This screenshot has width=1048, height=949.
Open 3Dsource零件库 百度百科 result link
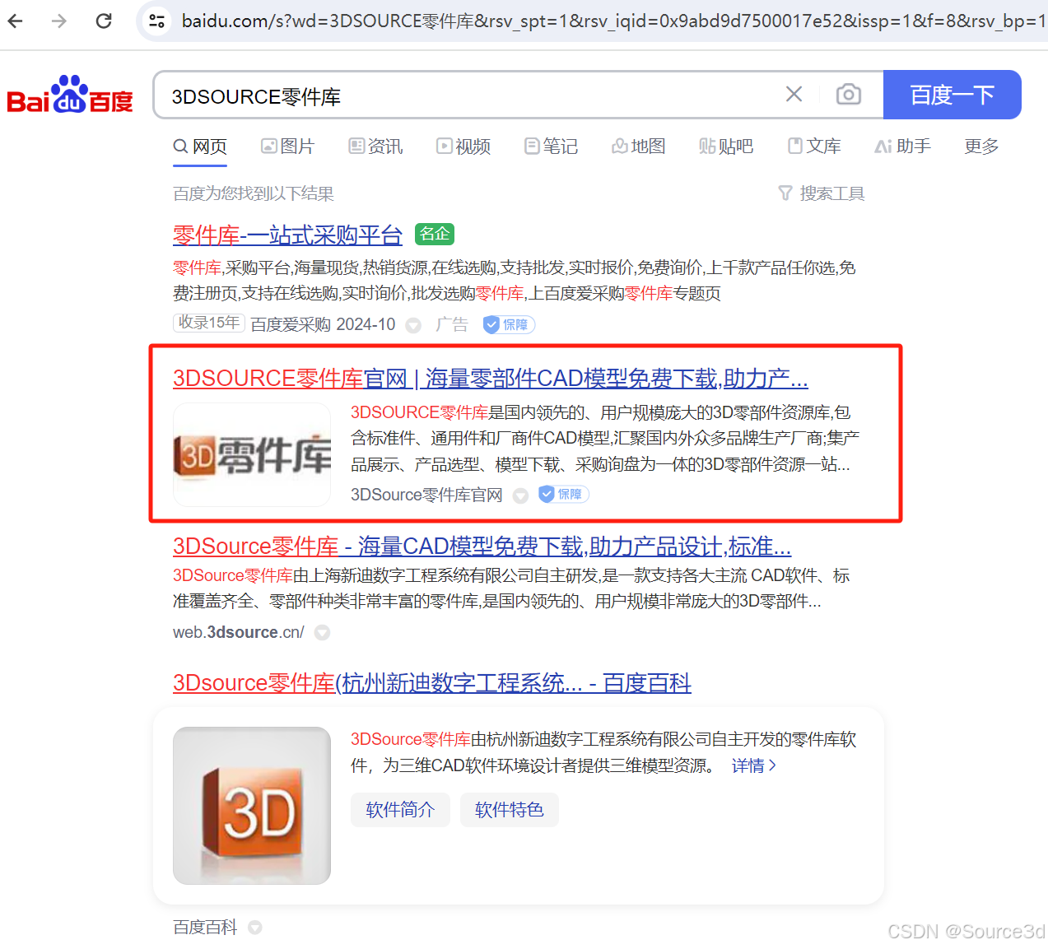point(432,683)
